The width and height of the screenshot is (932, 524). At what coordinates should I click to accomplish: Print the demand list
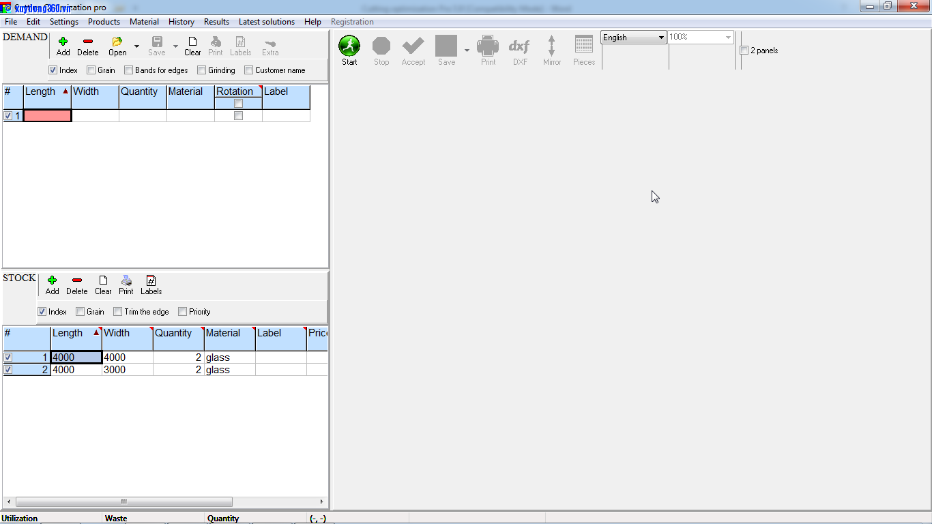point(216,46)
